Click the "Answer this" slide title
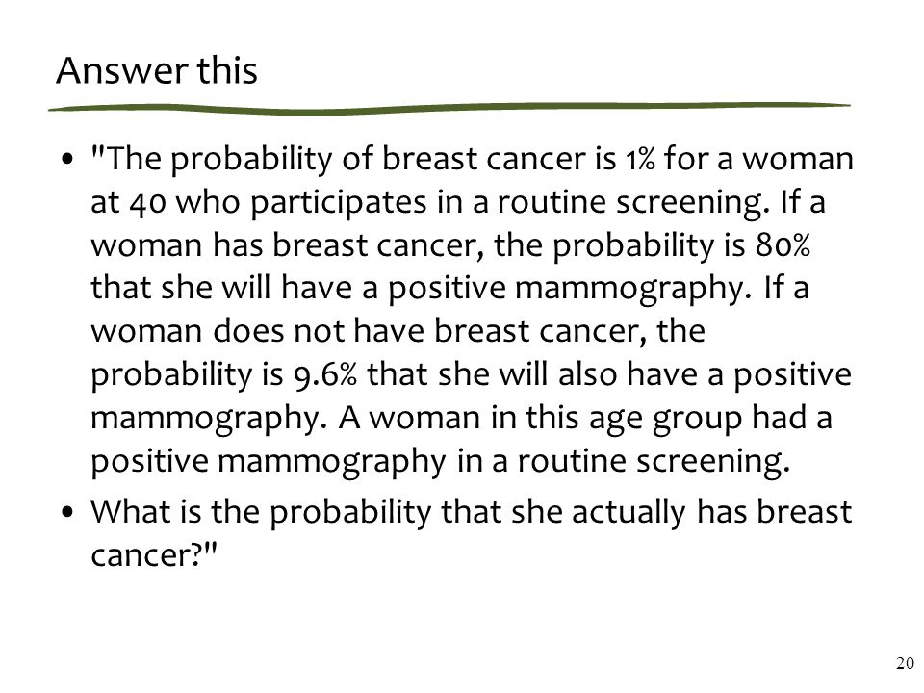The height and width of the screenshot is (693, 924). [157, 70]
